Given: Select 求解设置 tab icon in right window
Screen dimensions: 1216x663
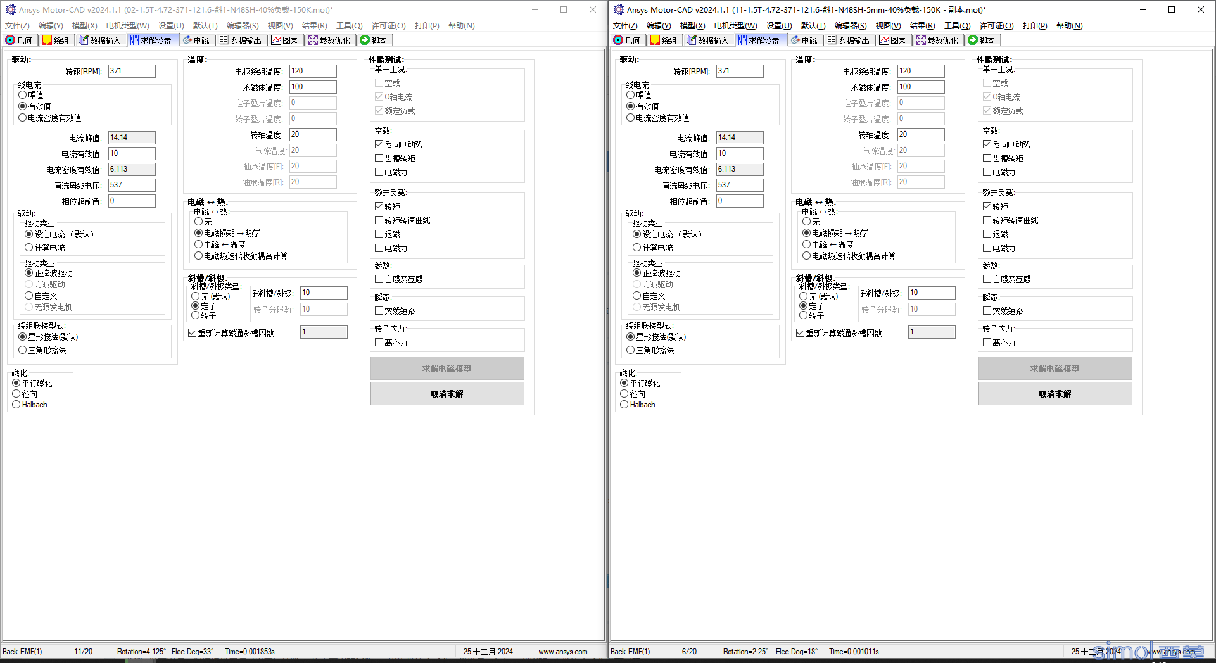Looking at the screenshot, I should [742, 40].
